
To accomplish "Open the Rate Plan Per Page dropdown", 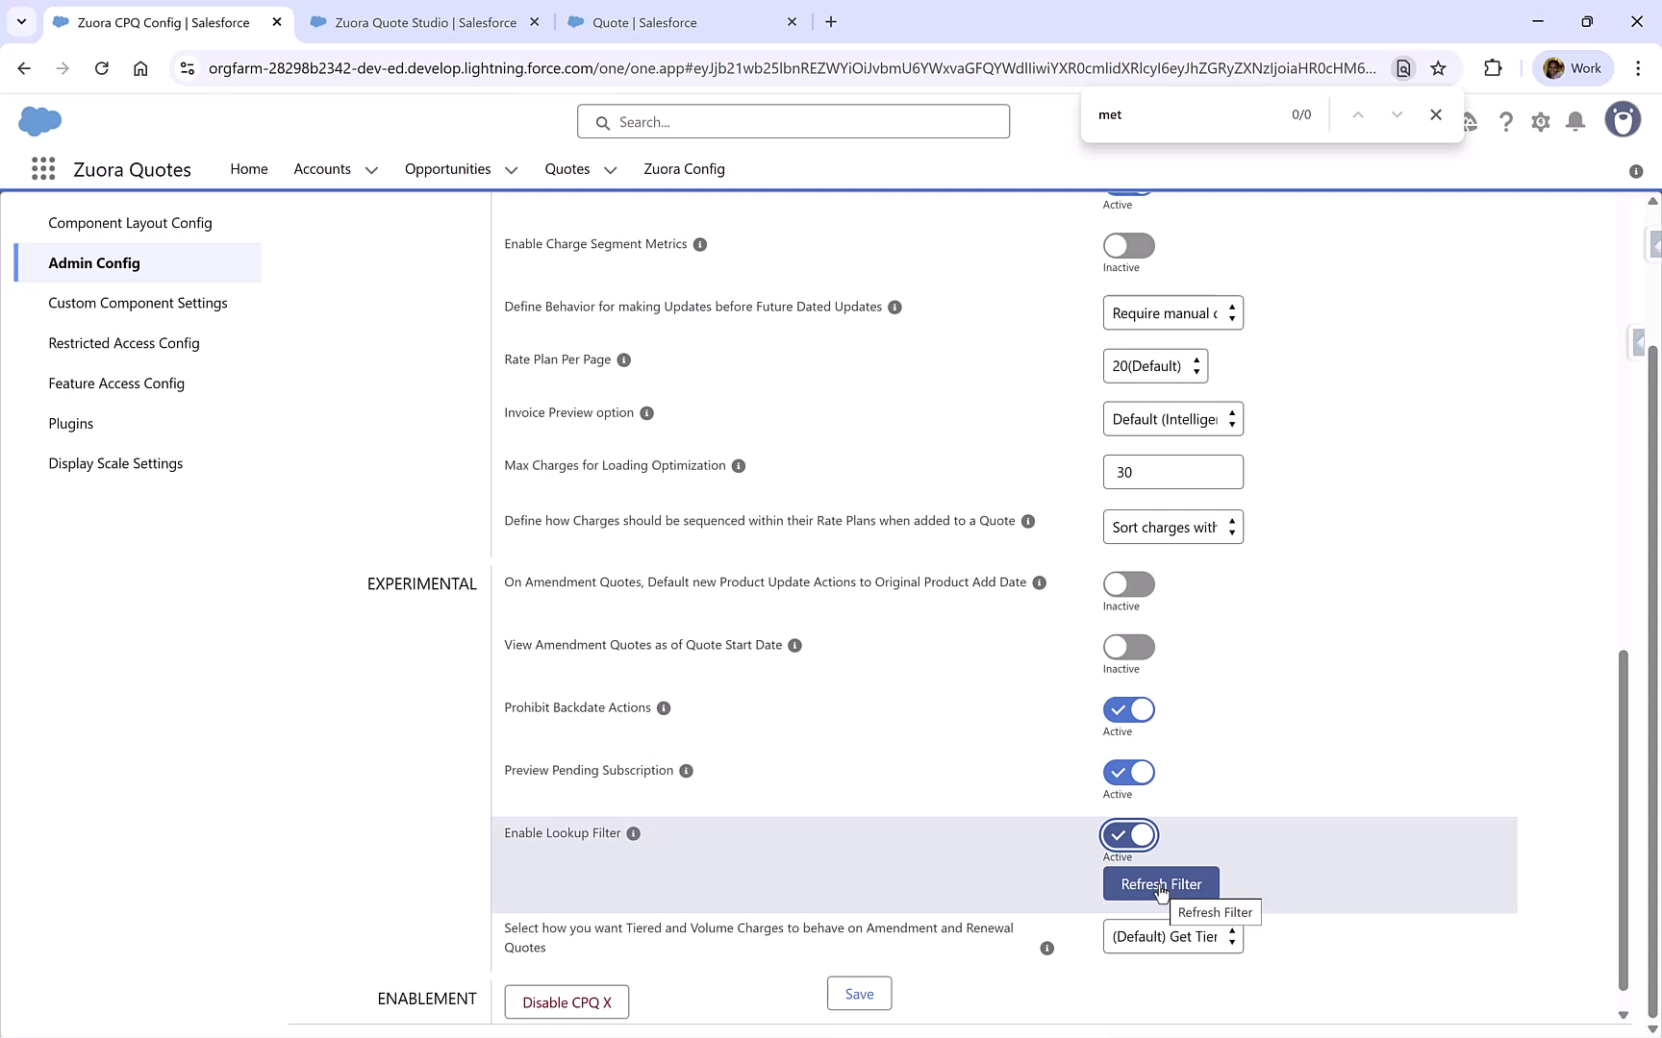I will click(x=1154, y=365).
